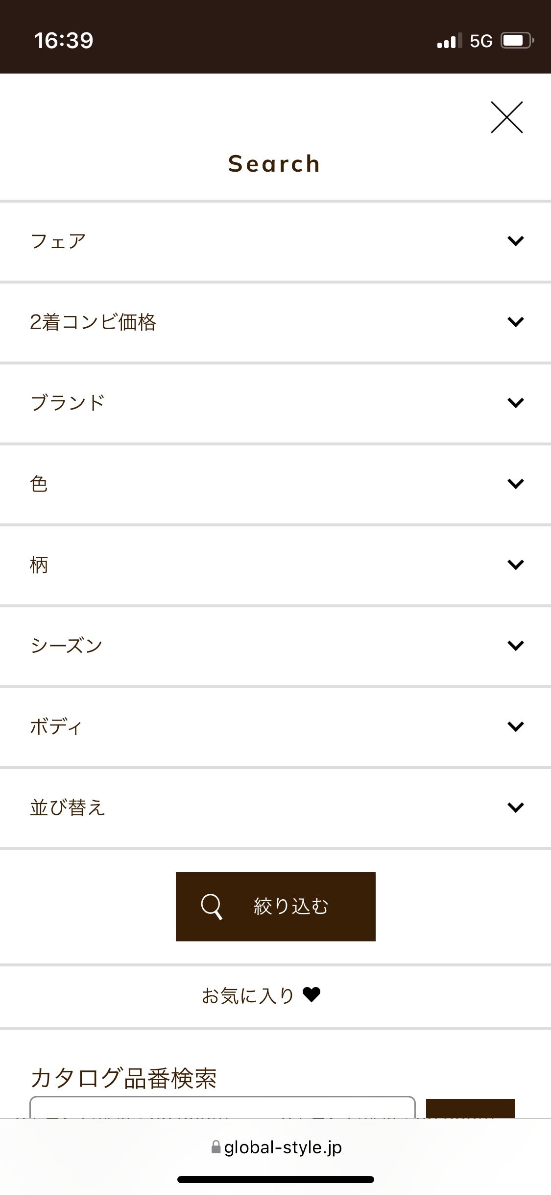Tap the global-style.jp address bar

pyautogui.click(x=283, y=1147)
